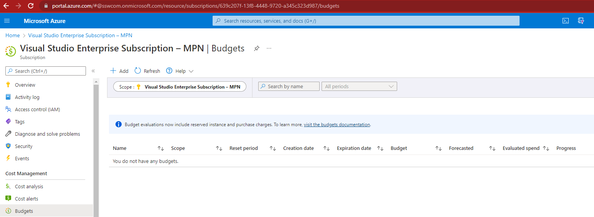Viewport: 594px width, 217px height.
Task: Sort budgets by the Name column
Action: [x=120, y=148]
